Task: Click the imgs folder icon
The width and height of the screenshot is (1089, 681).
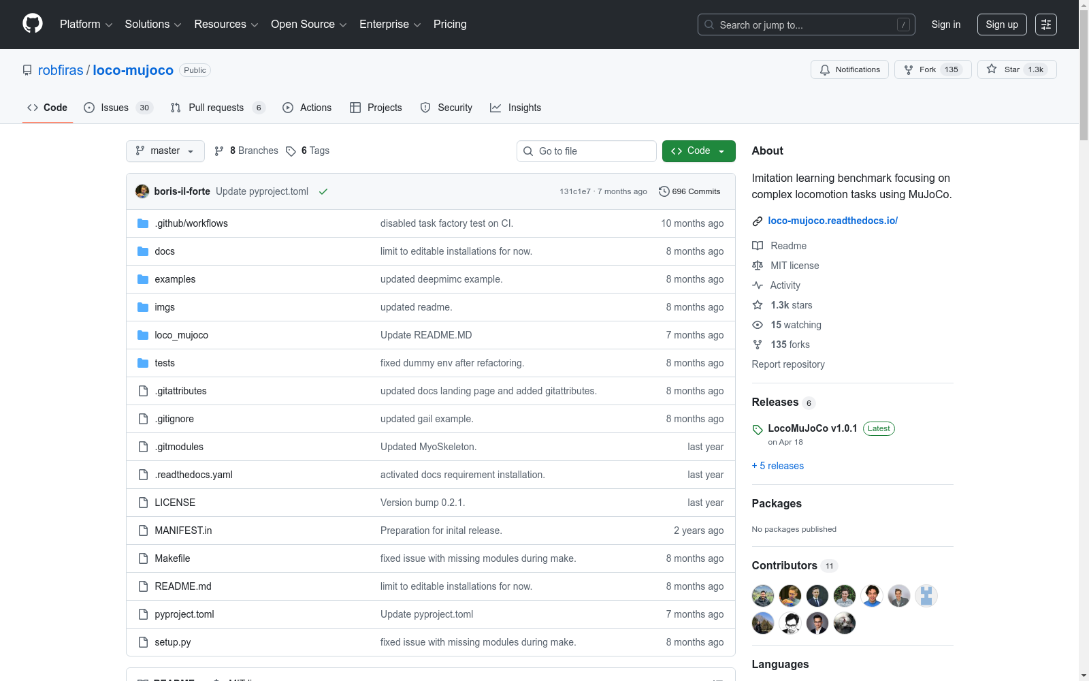Action: point(143,307)
